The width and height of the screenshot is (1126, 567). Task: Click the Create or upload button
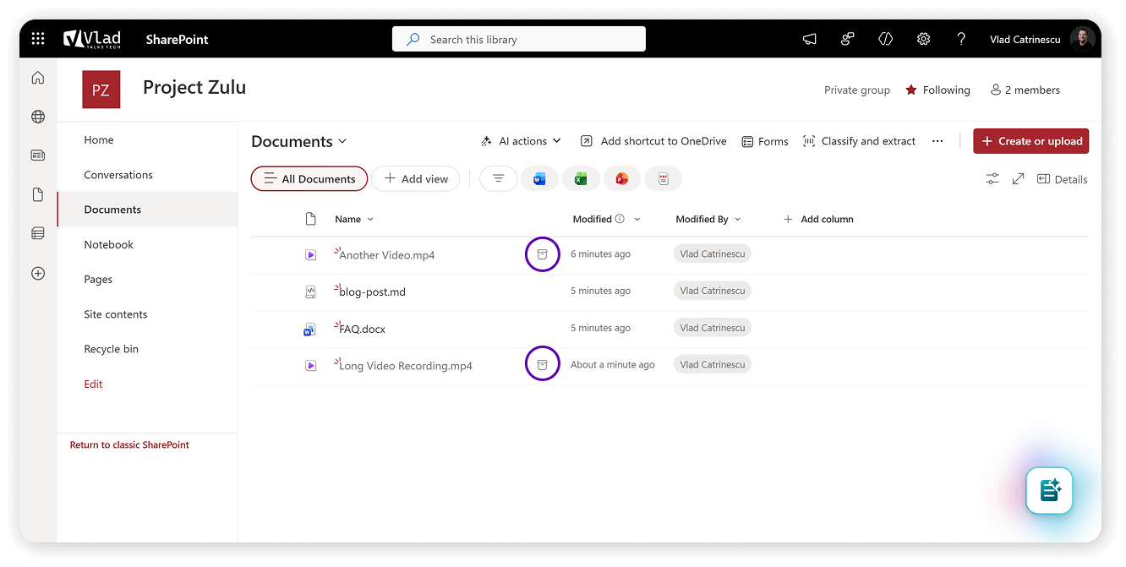point(1031,141)
